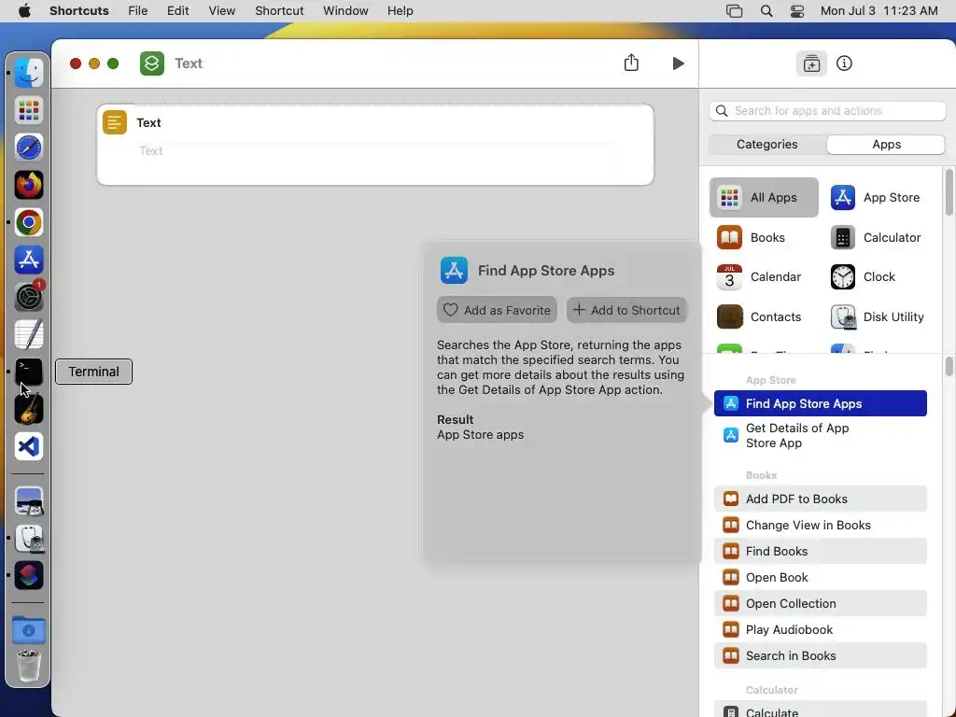The width and height of the screenshot is (956, 717).
Task: Open Launchpad from the Dock
Action: pyautogui.click(x=29, y=111)
